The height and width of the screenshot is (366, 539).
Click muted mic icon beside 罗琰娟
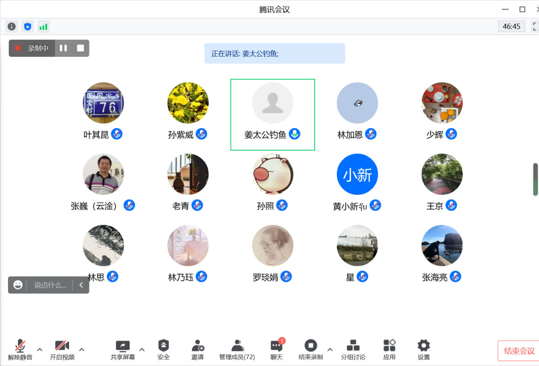[x=286, y=277]
